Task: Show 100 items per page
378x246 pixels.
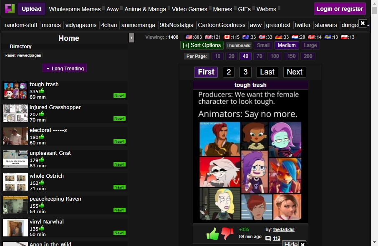Action: point(275,56)
